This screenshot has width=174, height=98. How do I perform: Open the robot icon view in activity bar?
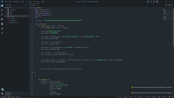(2, 33)
